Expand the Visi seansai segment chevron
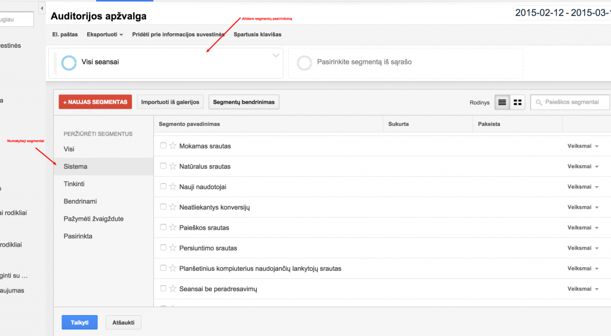Viewport: 611px width, 336px height. click(276, 56)
